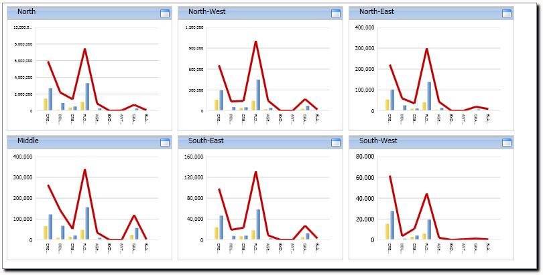The width and height of the screenshot is (543, 275).
Task: Click the 20,000 axis label in South-West chart
Action: point(366,219)
